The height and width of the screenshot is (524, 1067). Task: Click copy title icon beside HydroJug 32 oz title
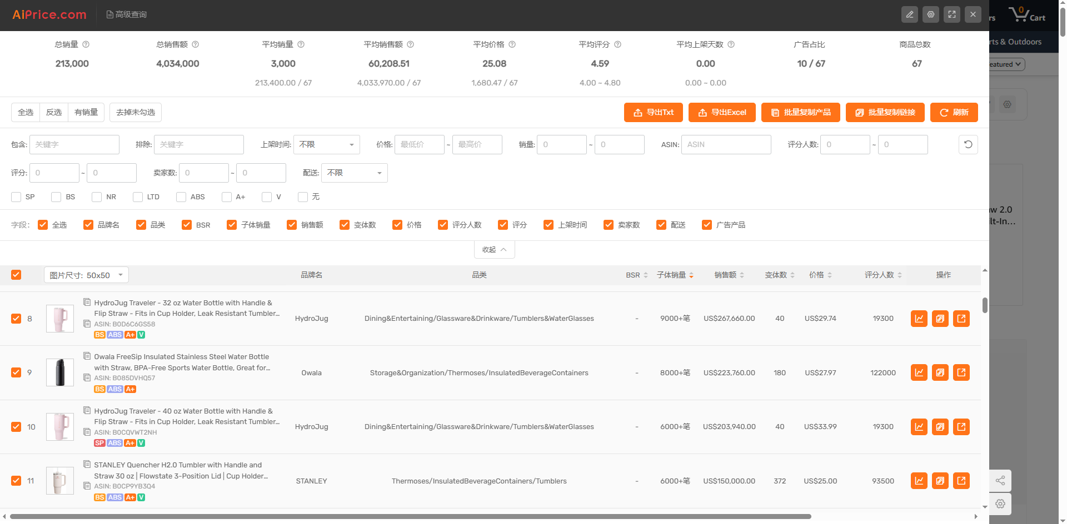(87, 302)
